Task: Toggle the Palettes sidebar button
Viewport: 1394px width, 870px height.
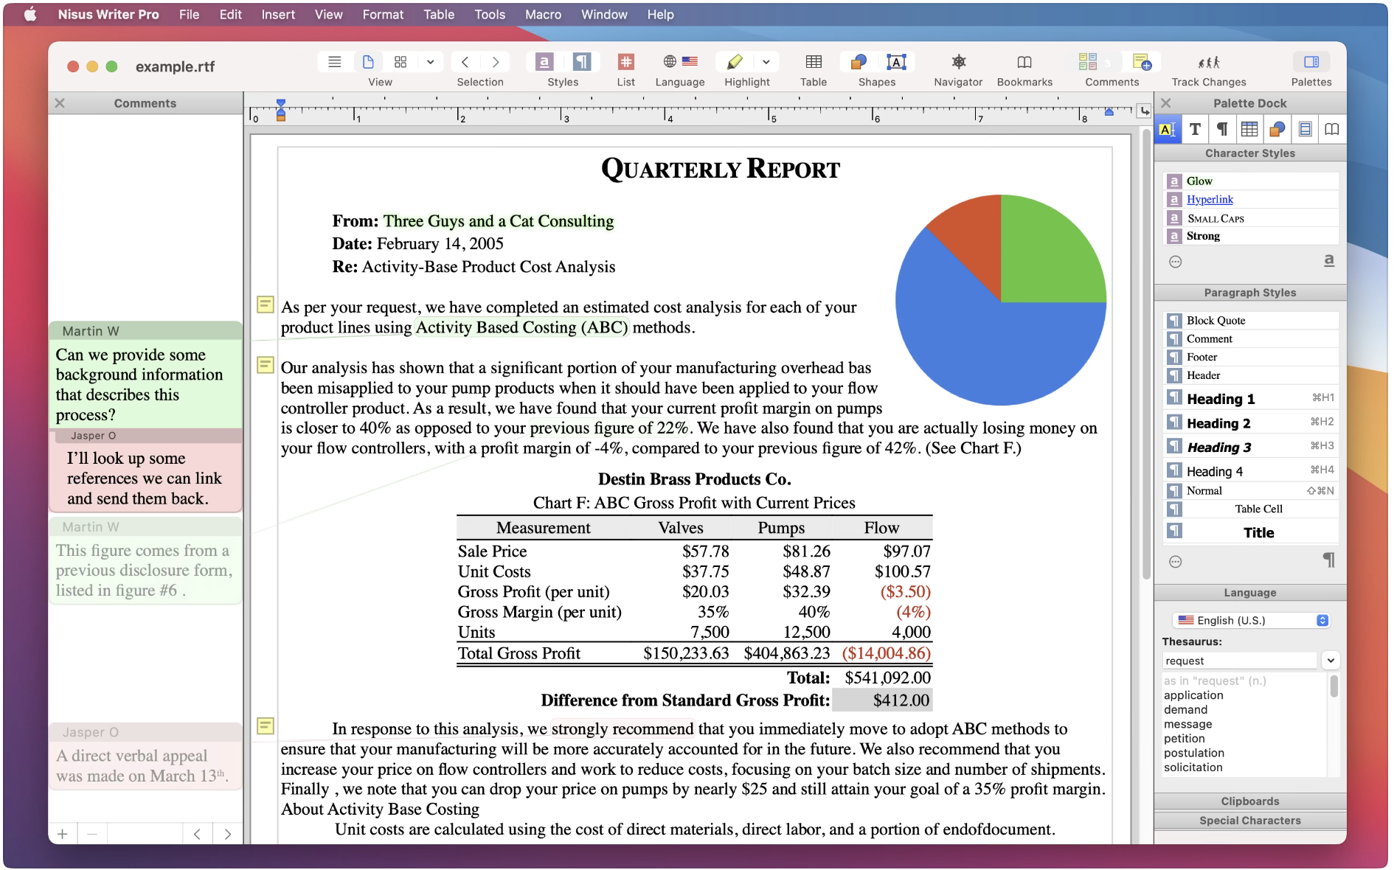Action: point(1311,63)
